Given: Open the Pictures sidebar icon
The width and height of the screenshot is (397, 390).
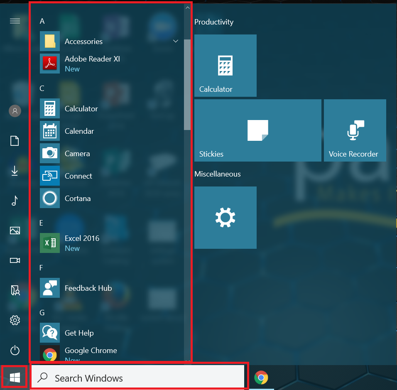Looking at the screenshot, I should pyautogui.click(x=15, y=231).
